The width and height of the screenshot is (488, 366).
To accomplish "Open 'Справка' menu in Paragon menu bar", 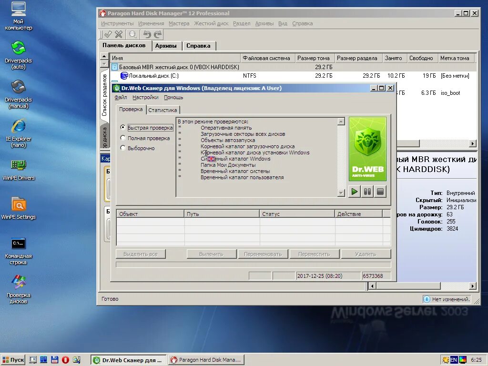I will [x=303, y=23].
